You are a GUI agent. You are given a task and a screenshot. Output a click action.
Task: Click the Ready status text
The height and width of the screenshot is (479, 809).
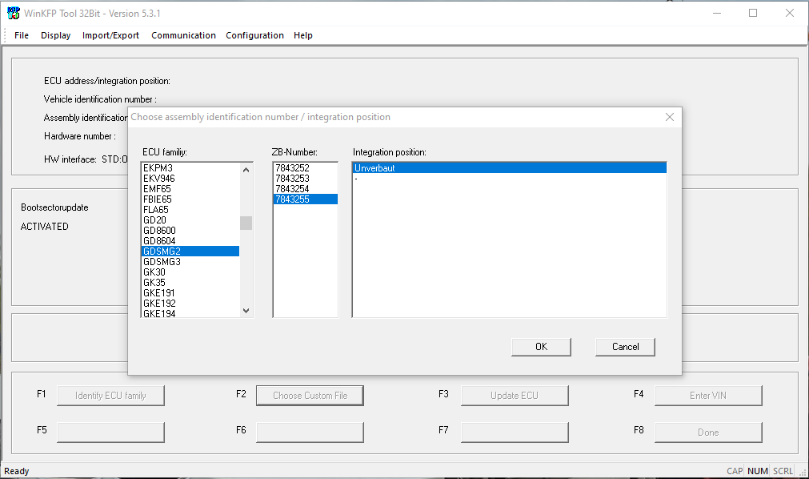point(17,471)
